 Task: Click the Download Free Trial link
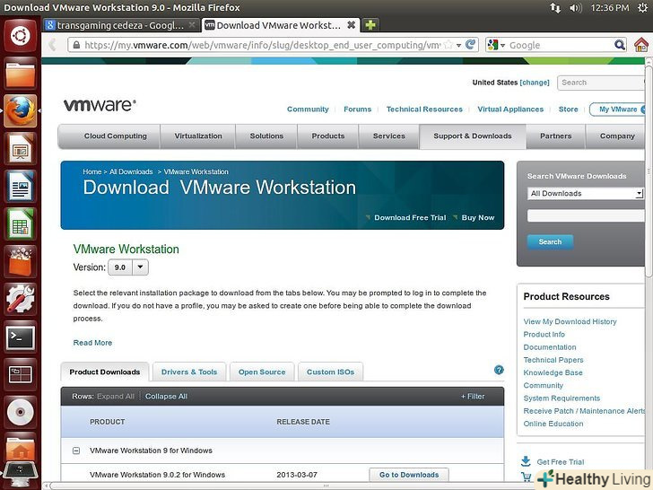(x=410, y=217)
